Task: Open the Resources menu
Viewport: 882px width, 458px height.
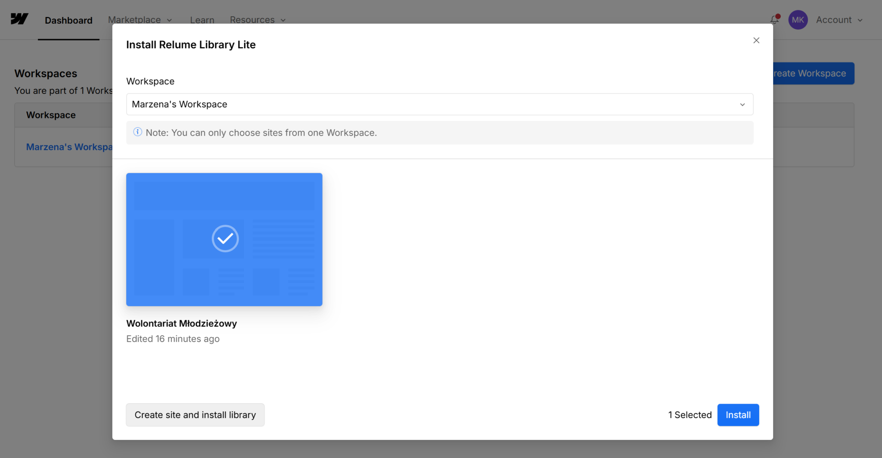Action: [x=258, y=20]
